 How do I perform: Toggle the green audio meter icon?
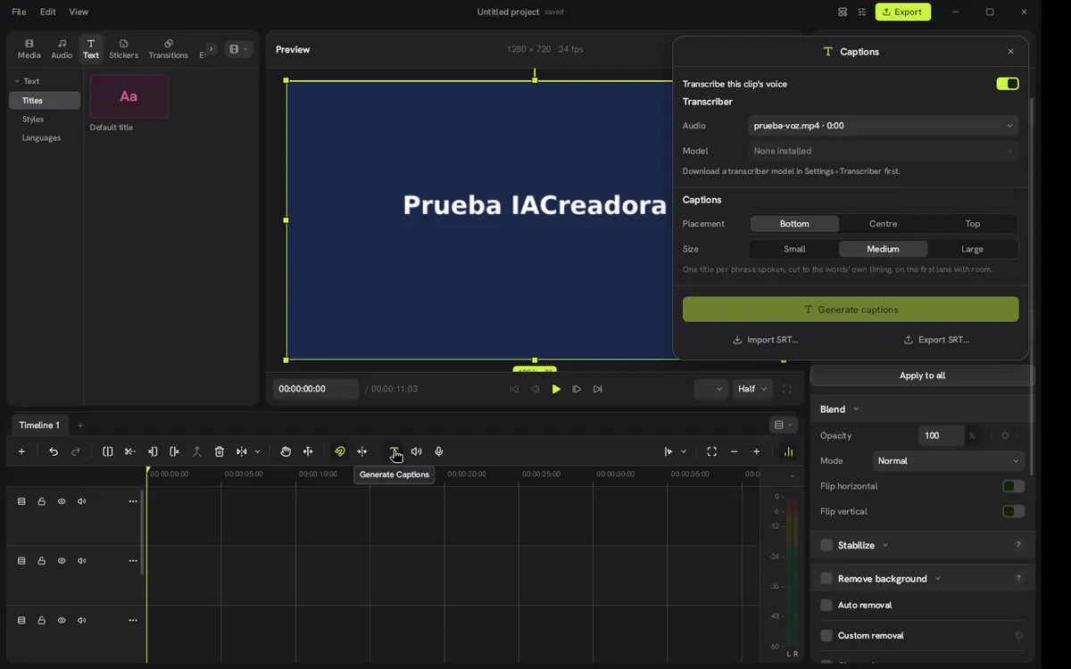click(x=788, y=451)
